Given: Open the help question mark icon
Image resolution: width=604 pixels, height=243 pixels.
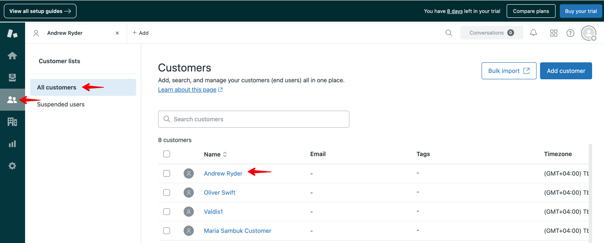Looking at the screenshot, I should (570, 33).
